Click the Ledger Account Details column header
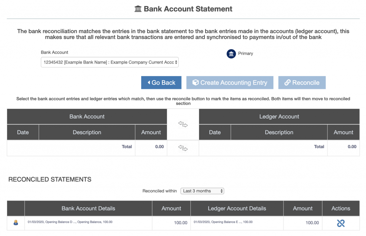The image size is (366, 236). pyautogui.click(x=237, y=208)
